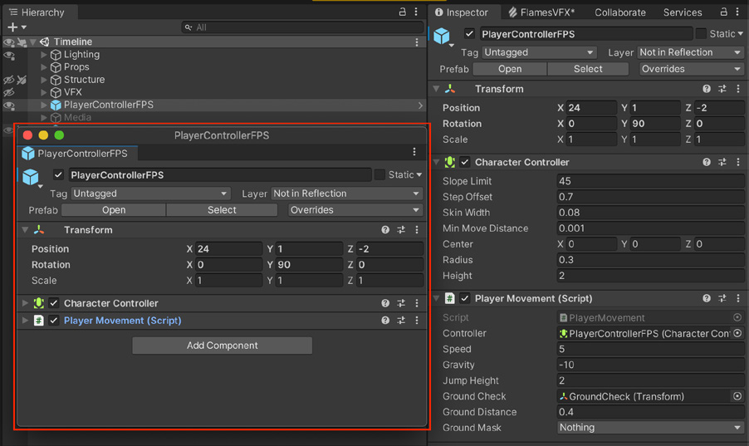This screenshot has width=749, height=446.
Task: Disable Character Controller checkbox in Inspector
Action: coord(465,162)
